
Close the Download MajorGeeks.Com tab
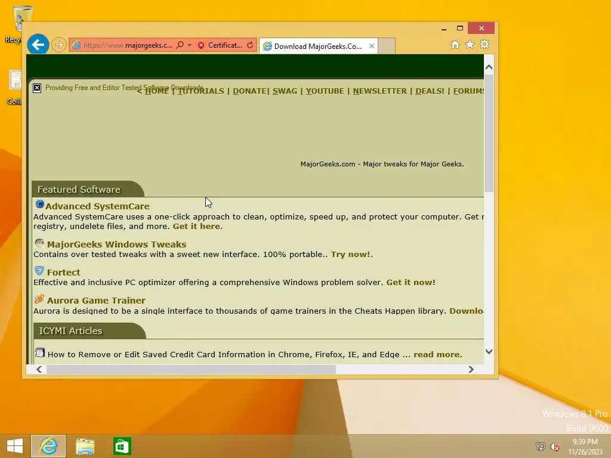[372, 46]
